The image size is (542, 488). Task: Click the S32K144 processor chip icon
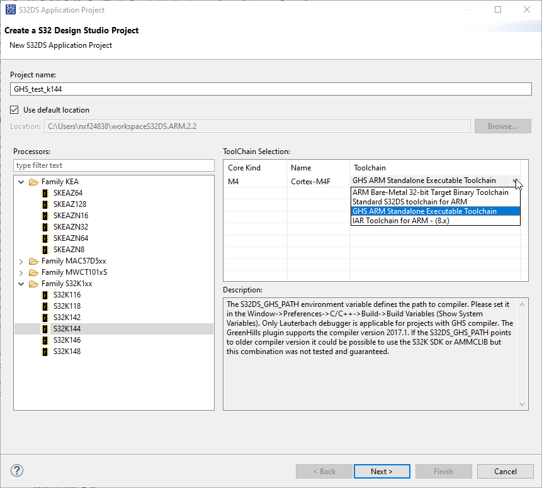coord(45,328)
